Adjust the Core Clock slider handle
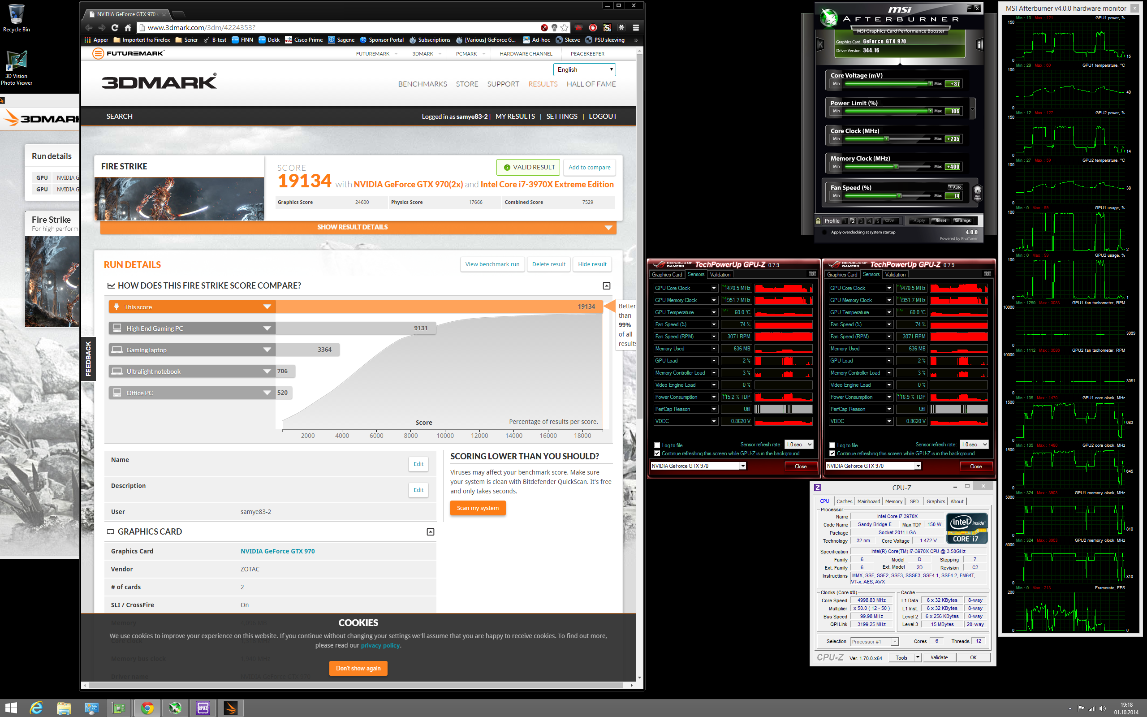1147x717 pixels. [x=886, y=139]
